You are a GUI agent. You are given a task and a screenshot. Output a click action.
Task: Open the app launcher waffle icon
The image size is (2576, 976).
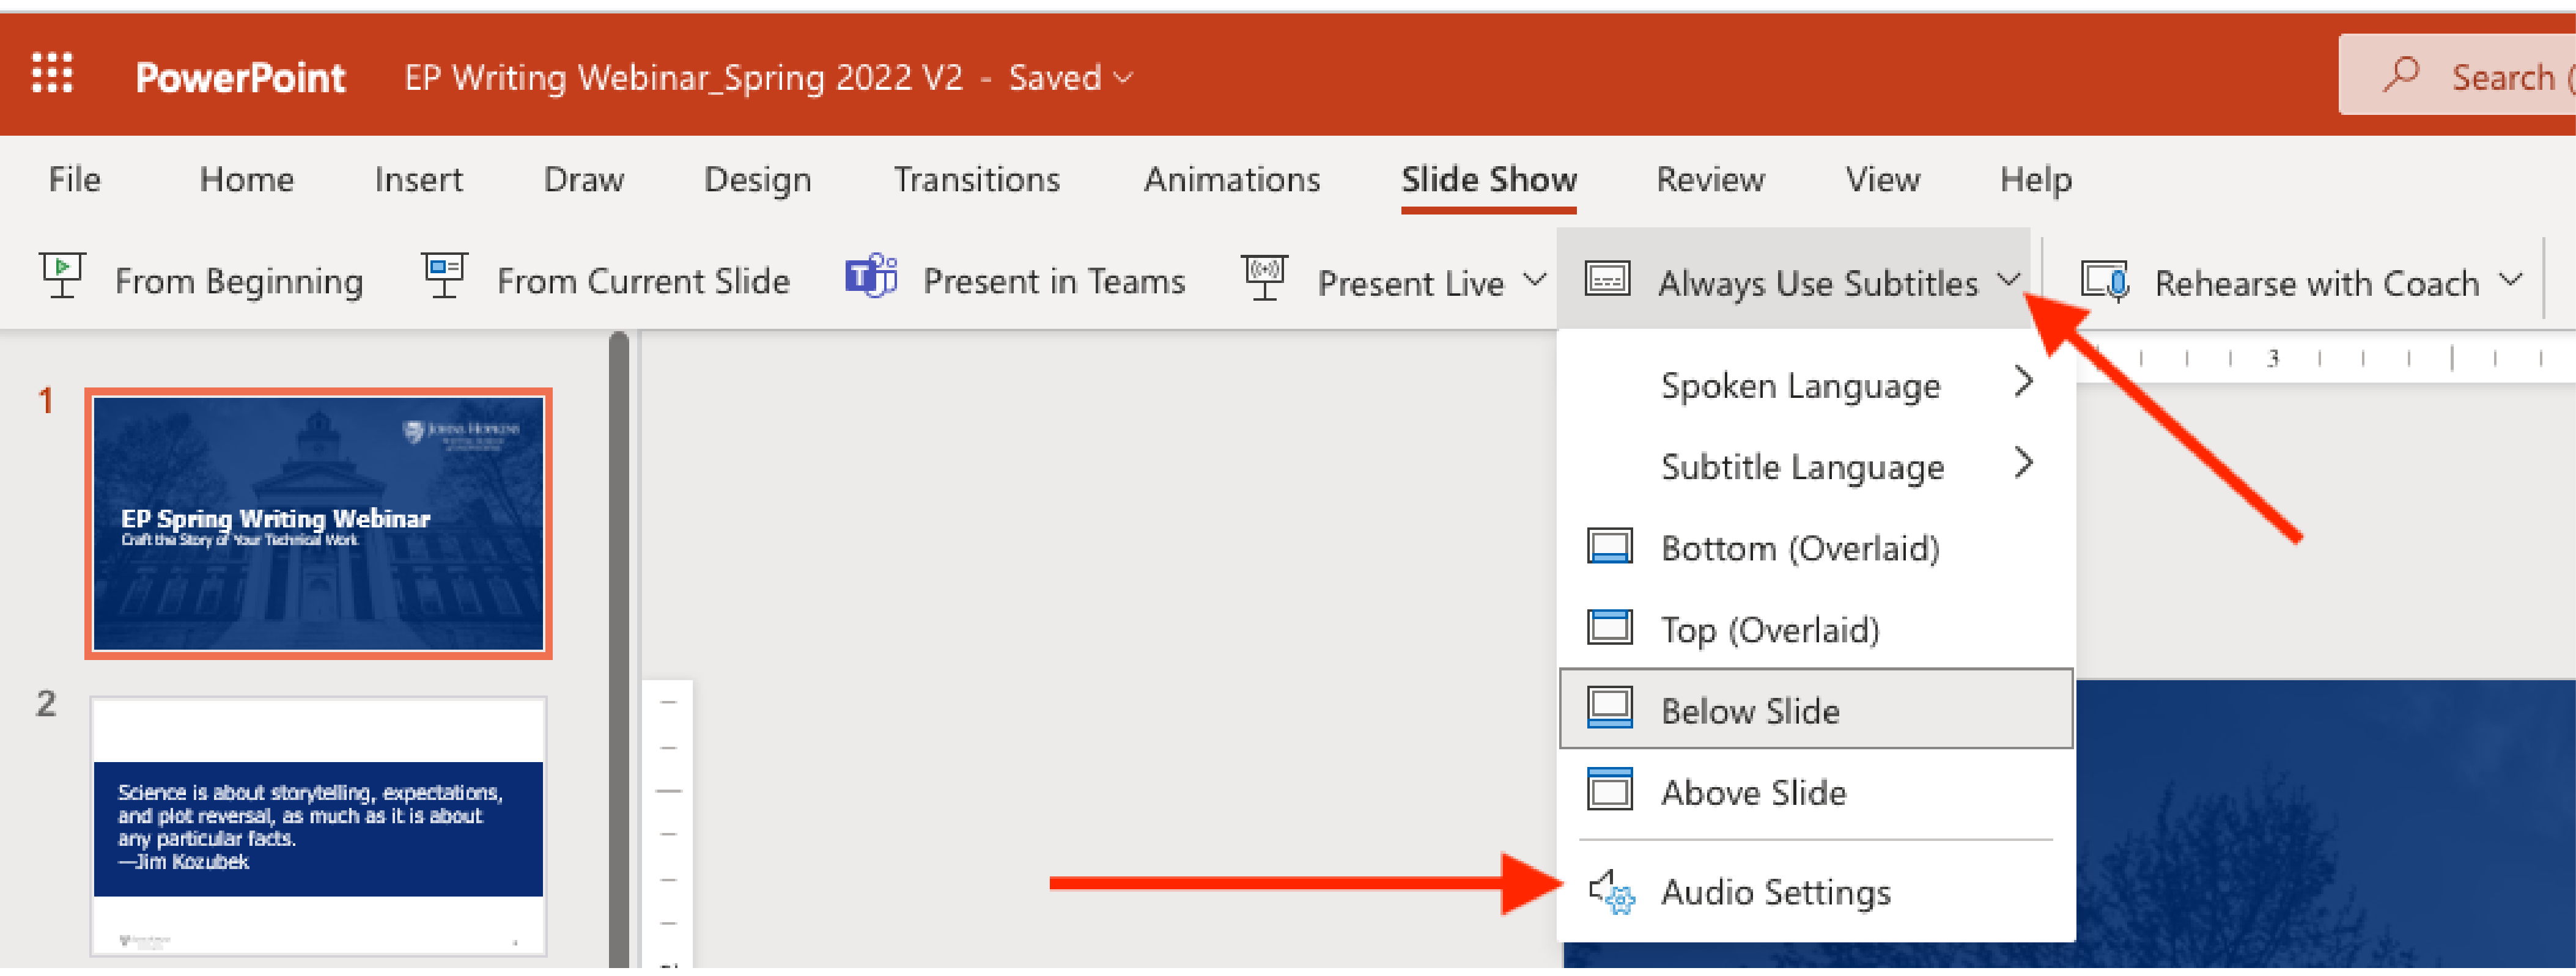click(x=52, y=74)
